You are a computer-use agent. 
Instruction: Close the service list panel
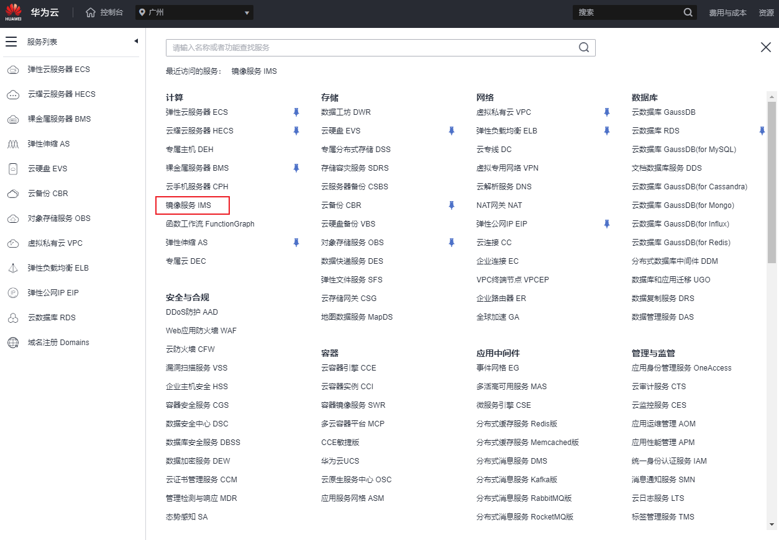765,48
